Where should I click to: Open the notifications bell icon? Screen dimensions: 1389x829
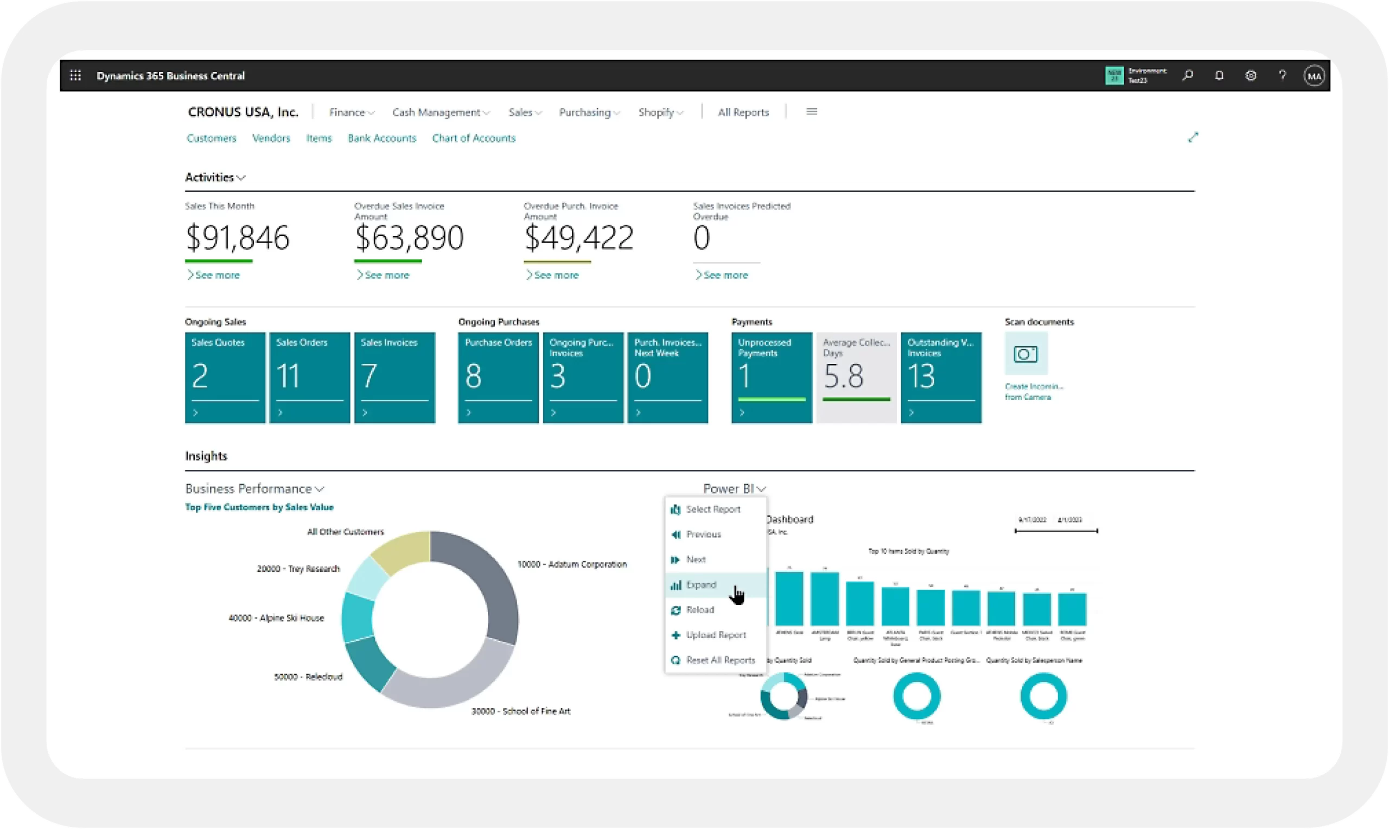tap(1219, 75)
